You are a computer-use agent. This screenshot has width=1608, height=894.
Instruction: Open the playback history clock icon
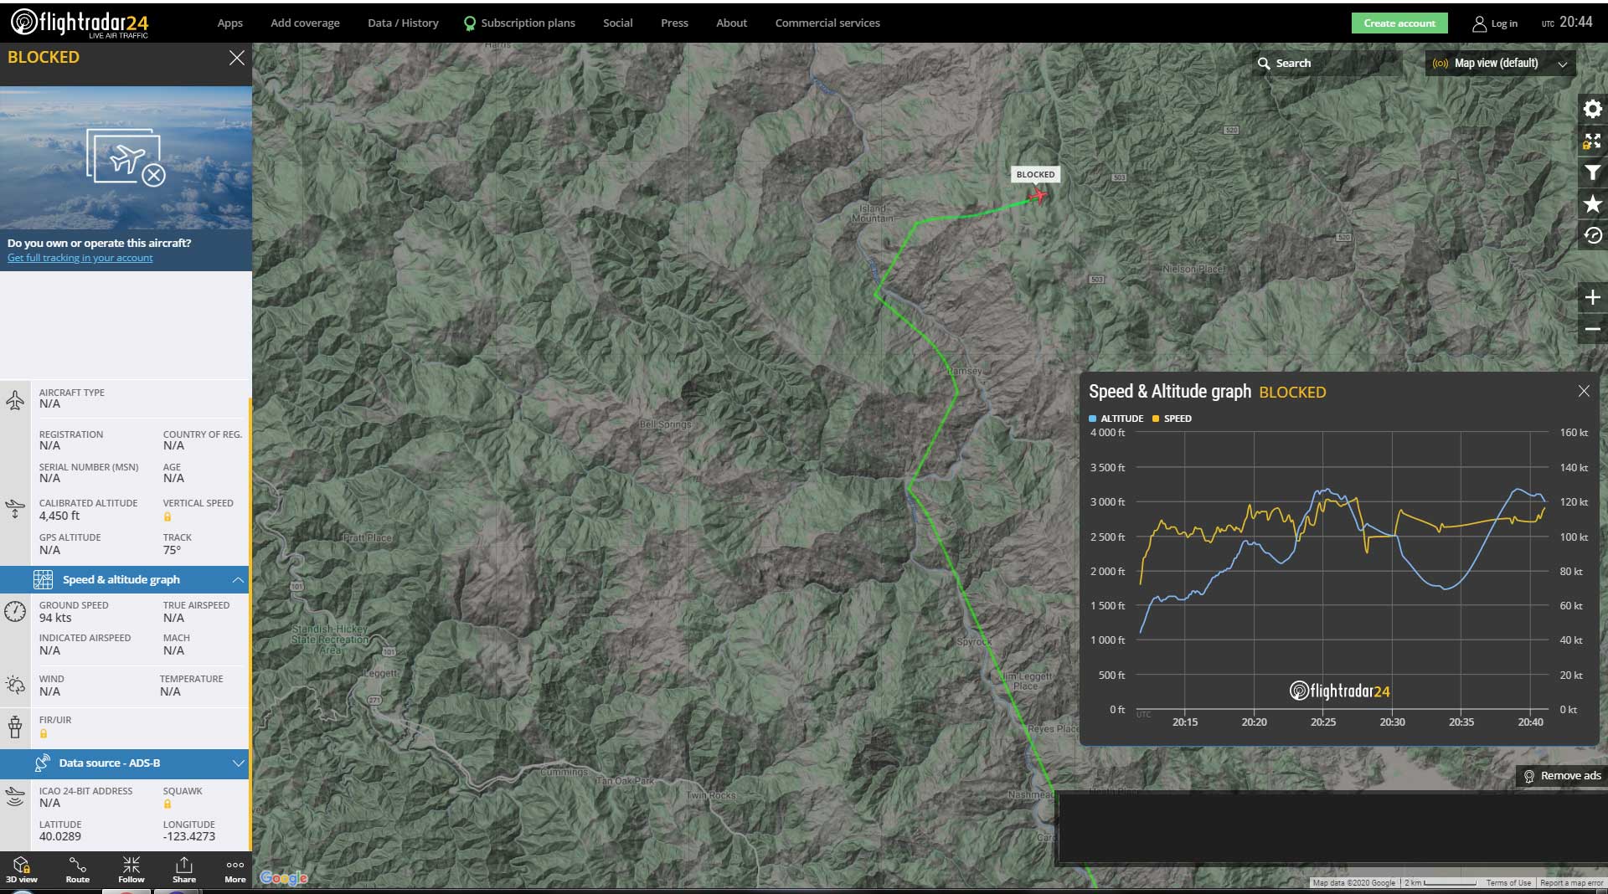click(1592, 235)
